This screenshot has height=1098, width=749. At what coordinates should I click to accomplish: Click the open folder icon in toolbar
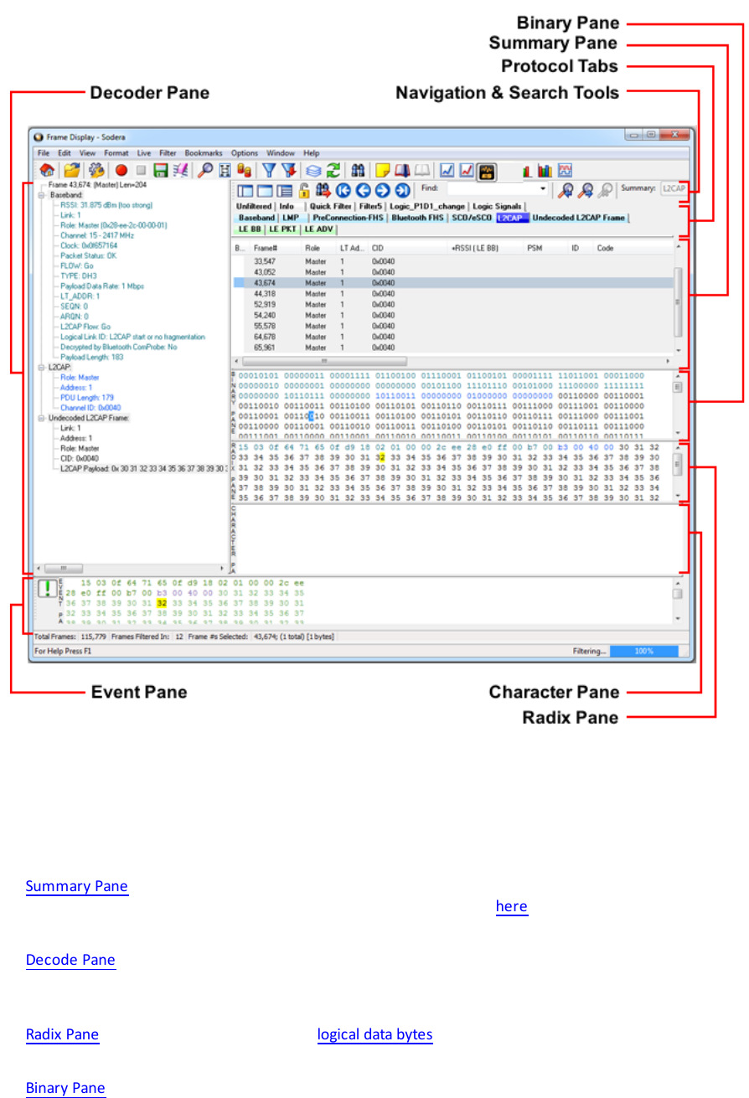click(x=72, y=171)
